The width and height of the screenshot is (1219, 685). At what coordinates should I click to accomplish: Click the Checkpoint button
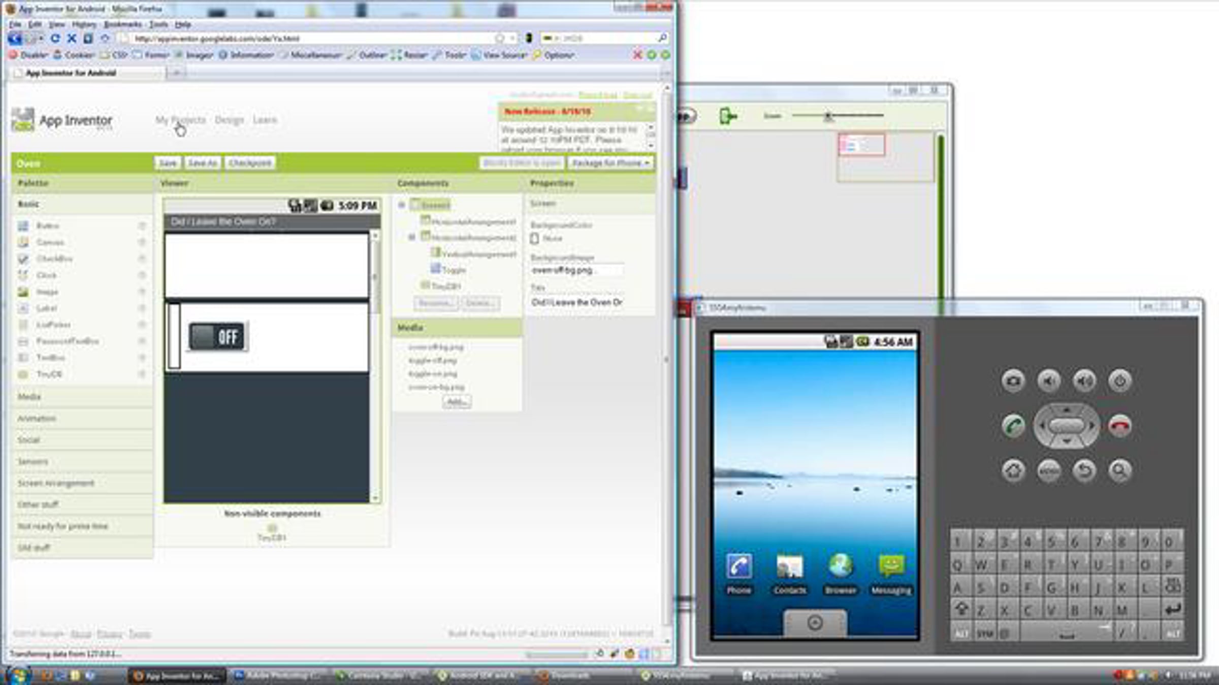[x=250, y=163]
